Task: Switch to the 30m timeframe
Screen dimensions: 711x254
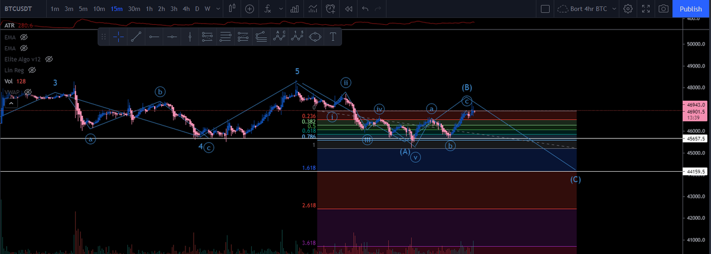Action: (134, 9)
